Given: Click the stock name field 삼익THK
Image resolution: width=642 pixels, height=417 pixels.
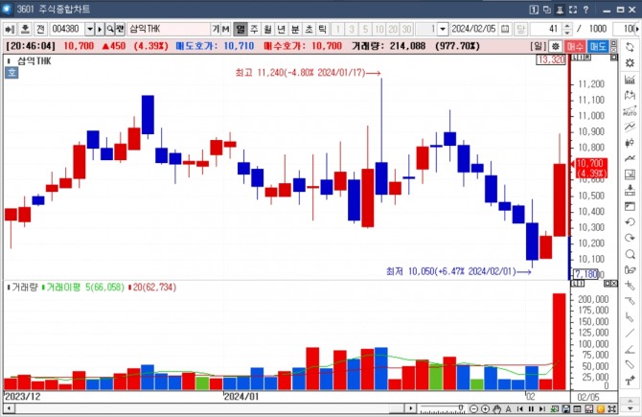Looking at the screenshot, I should click(x=169, y=29).
